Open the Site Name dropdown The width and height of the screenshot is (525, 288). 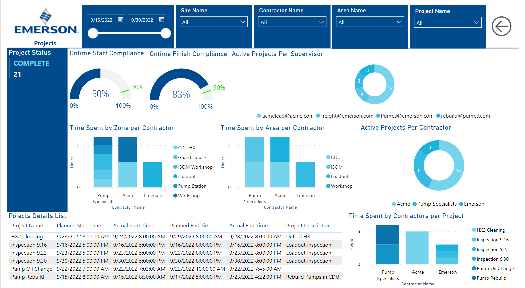pyautogui.click(x=214, y=22)
